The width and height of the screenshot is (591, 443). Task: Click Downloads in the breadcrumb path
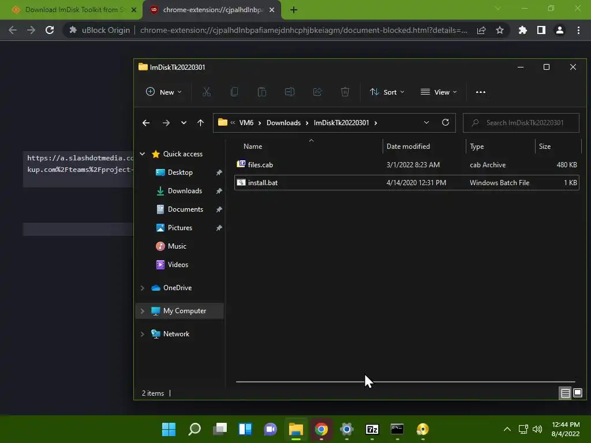(x=283, y=123)
